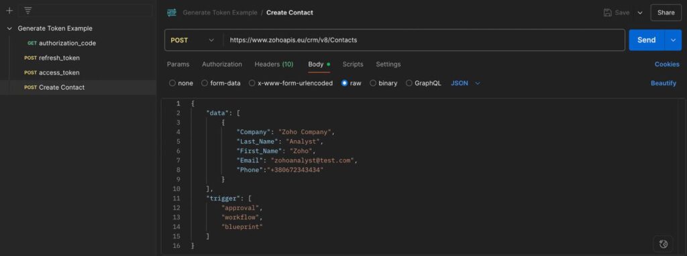Click the "workflow" value
The height and width of the screenshot is (256, 687).
pos(242,218)
